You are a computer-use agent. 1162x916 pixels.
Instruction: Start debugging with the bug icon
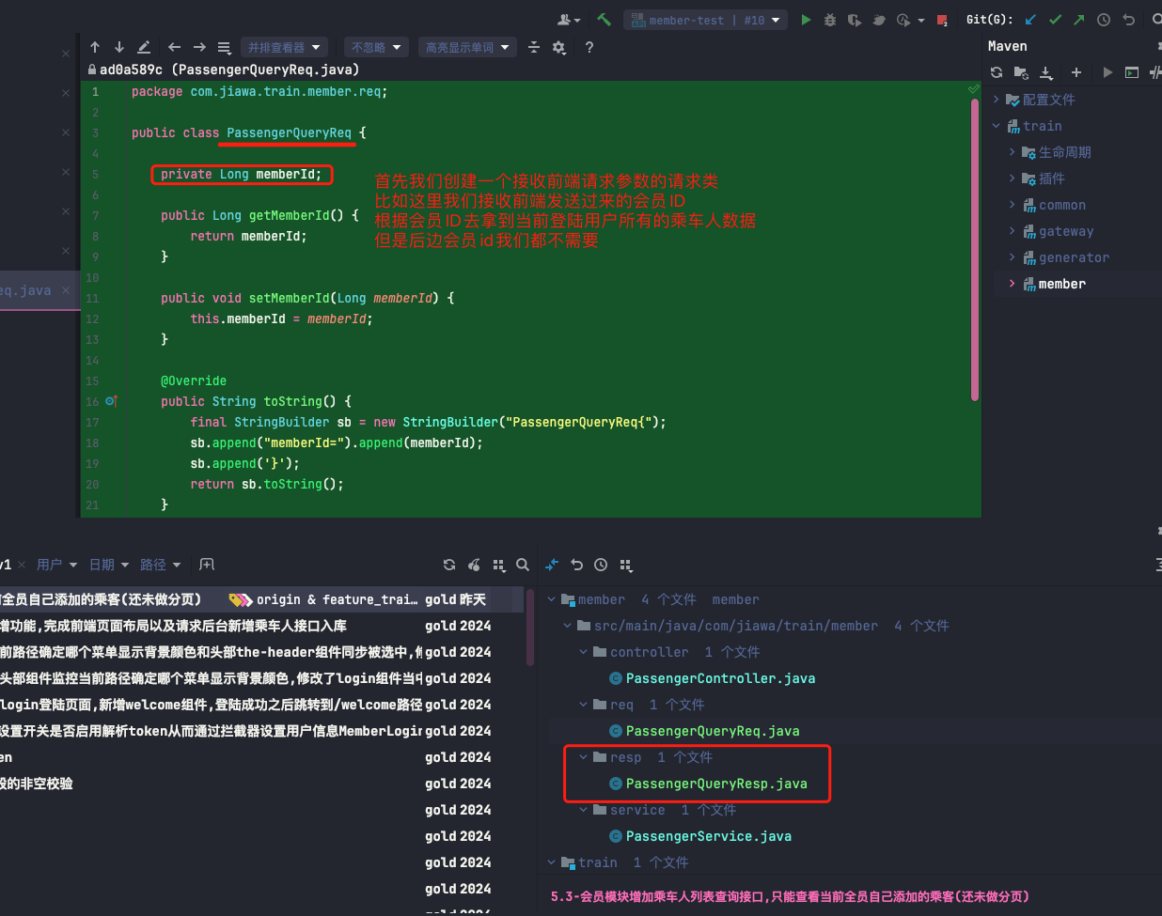click(x=830, y=20)
